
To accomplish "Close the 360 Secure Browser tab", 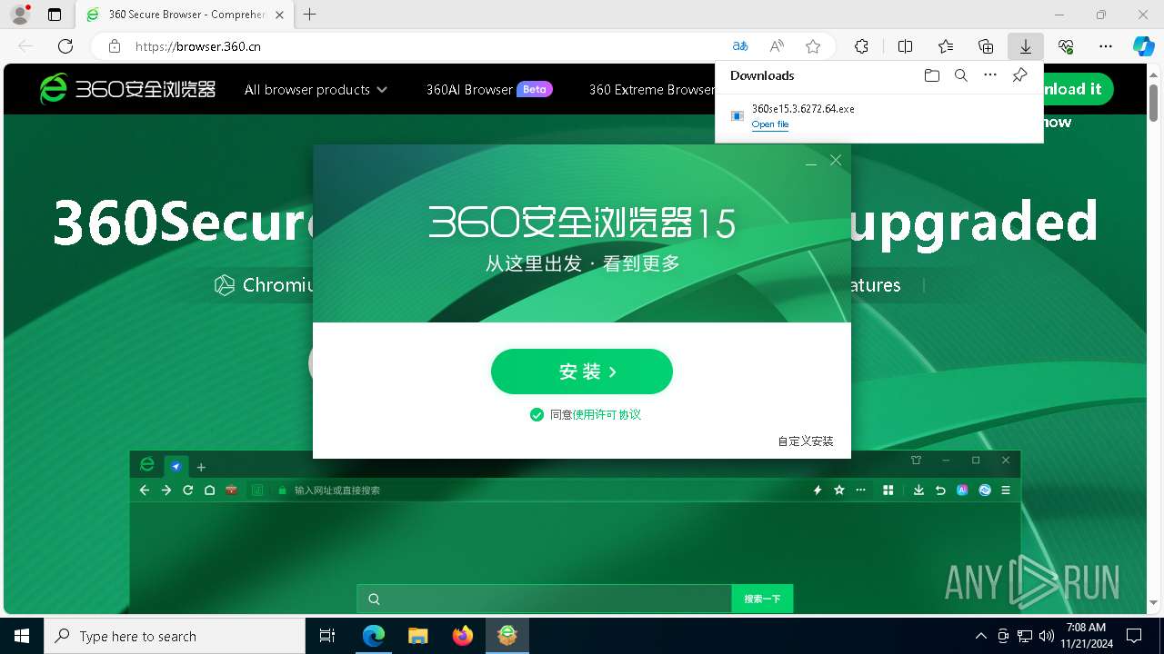I will (x=279, y=15).
